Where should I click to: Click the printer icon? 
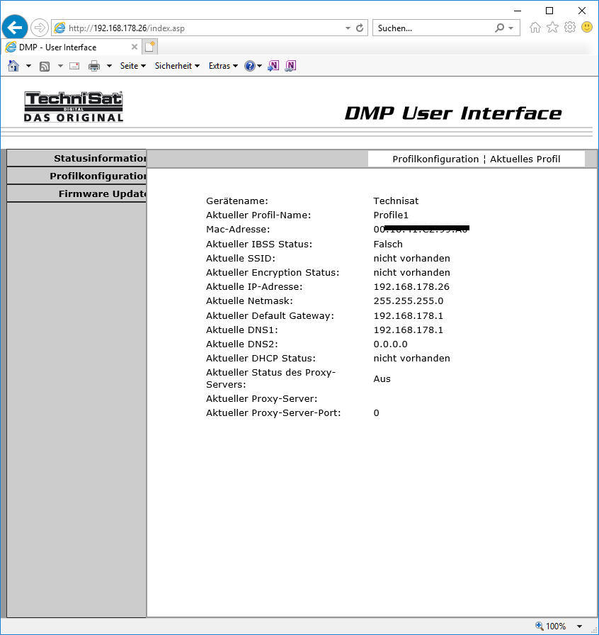pos(94,66)
